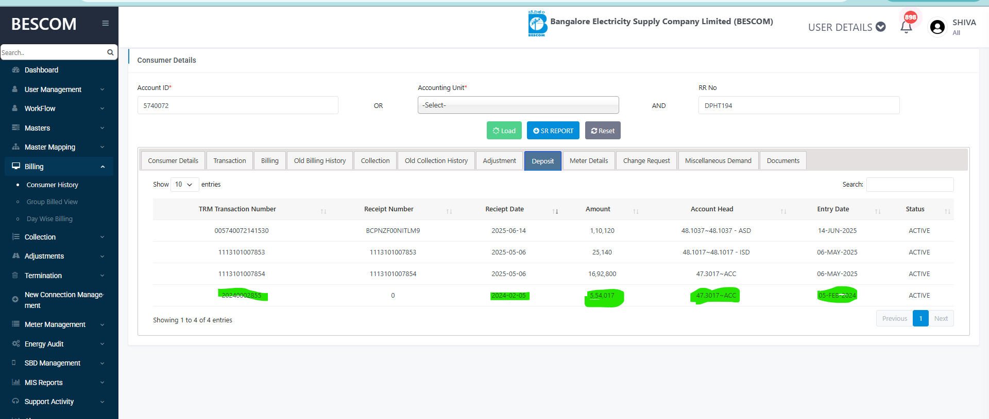This screenshot has height=419, width=989.
Task: Sort by Receipt Date column arrows
Action: pos(555,211)
